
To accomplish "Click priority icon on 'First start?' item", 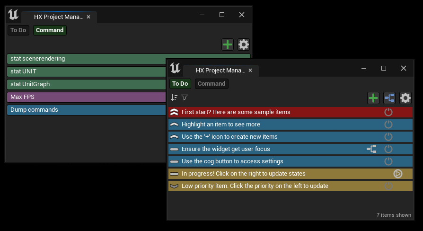I will pos(174,112).
